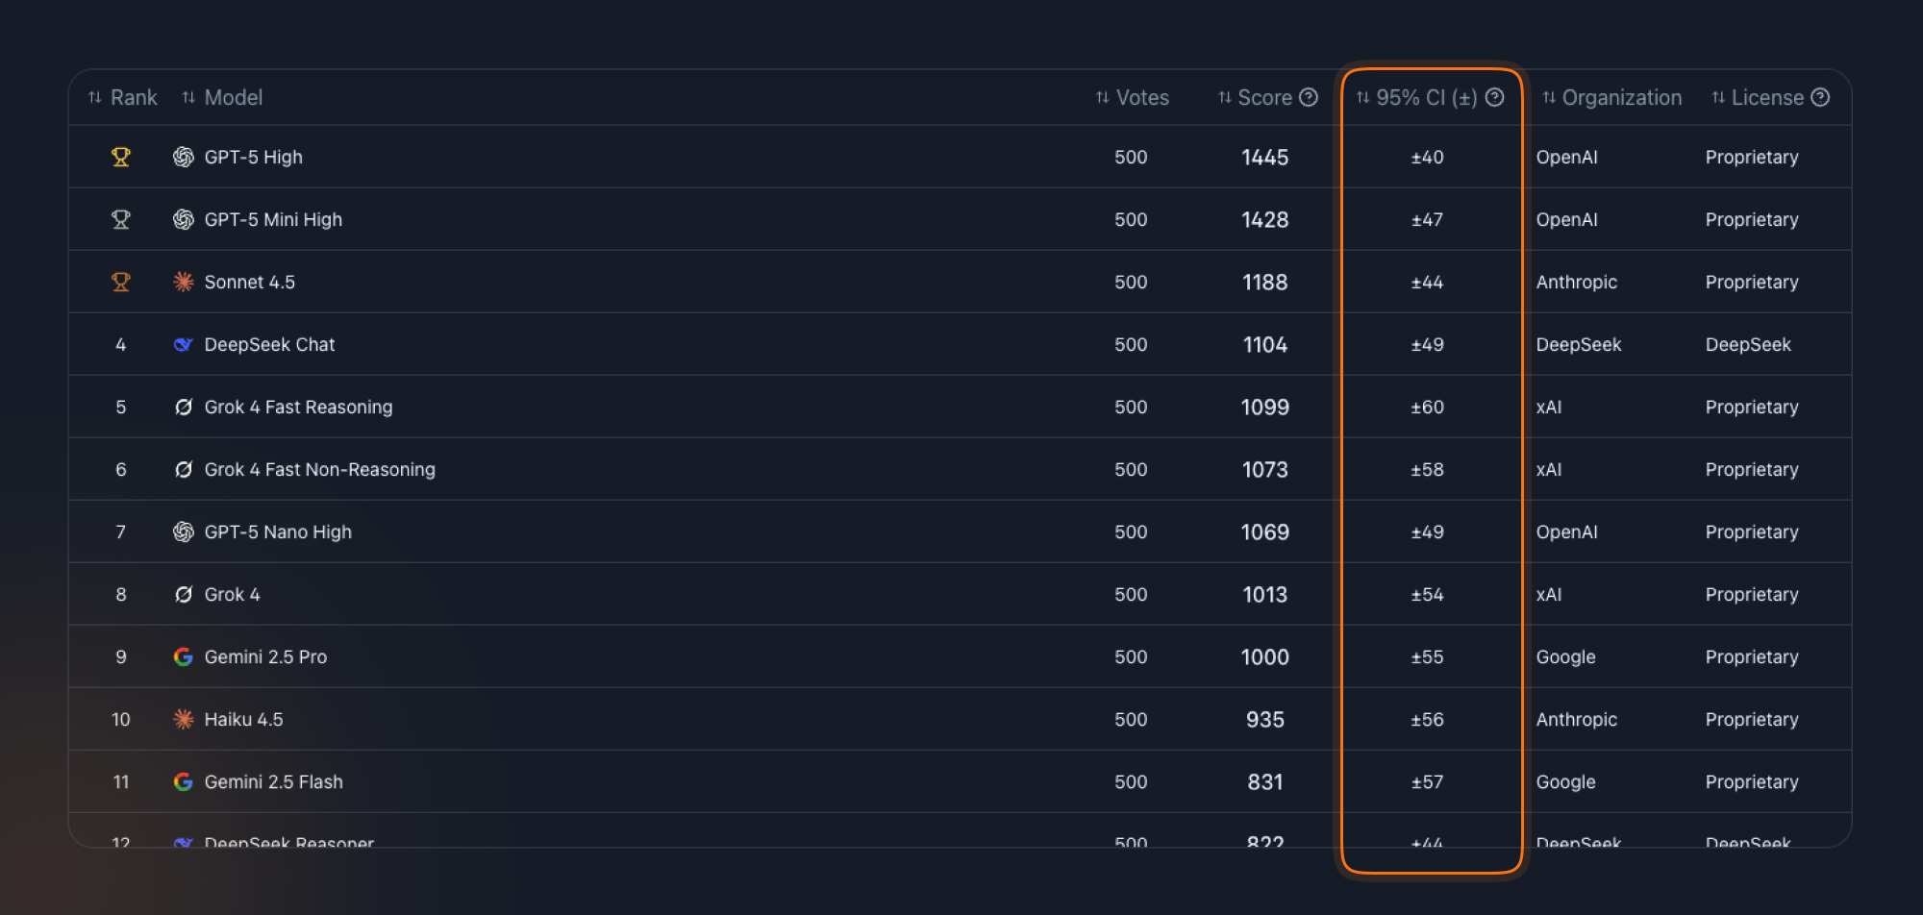
Task: Click the DeepSeek Chat whale logo
Action: pos(183,344)
